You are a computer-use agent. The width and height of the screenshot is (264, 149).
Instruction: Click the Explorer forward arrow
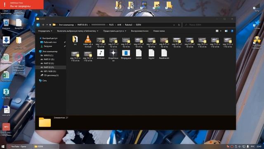coord(43,25)
